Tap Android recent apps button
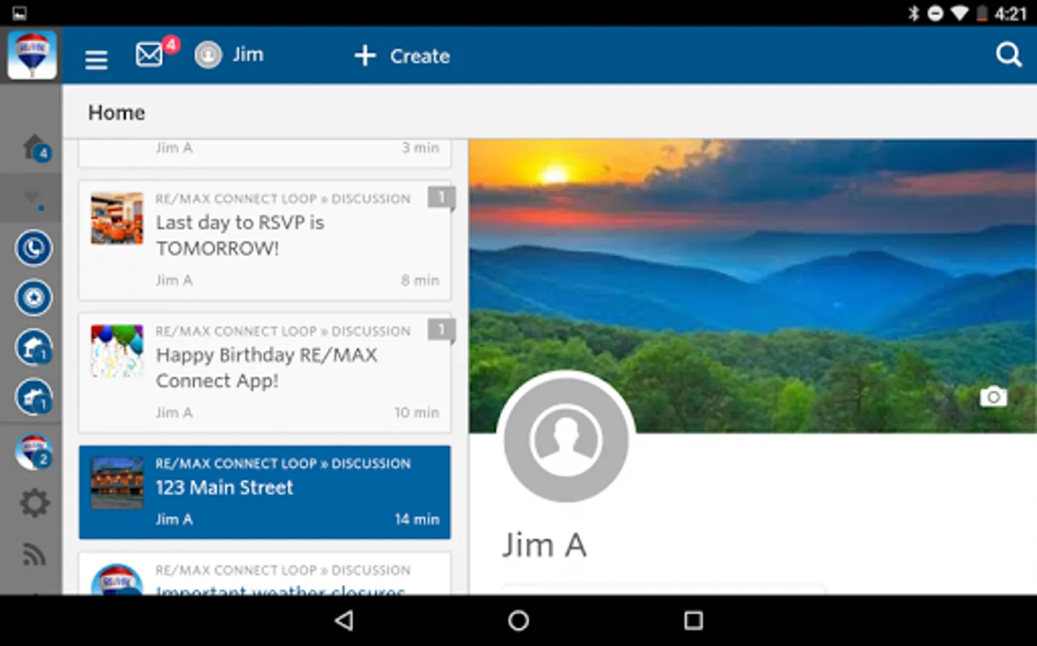 tap(693, 620)
